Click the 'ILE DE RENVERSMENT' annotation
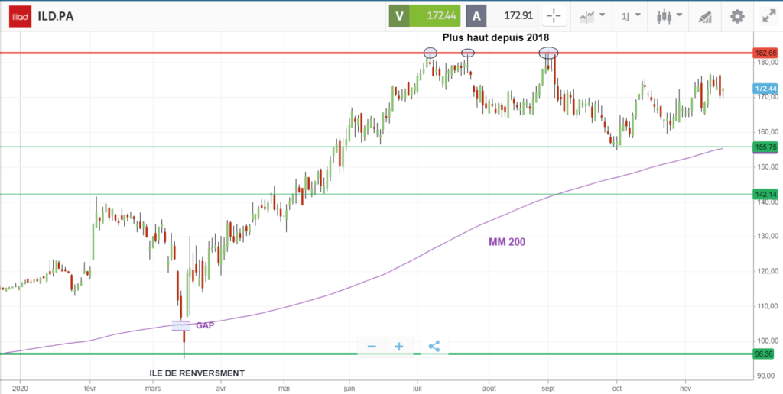Screen dimensions: 783x394 click(197, 373)
